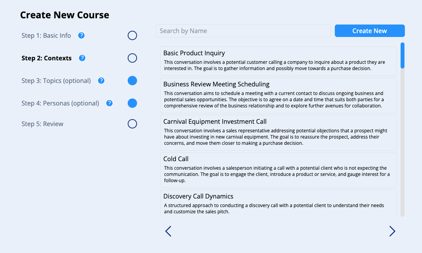
Task: Click the contexts list scrollbar thumb
Action: [403, 55]
